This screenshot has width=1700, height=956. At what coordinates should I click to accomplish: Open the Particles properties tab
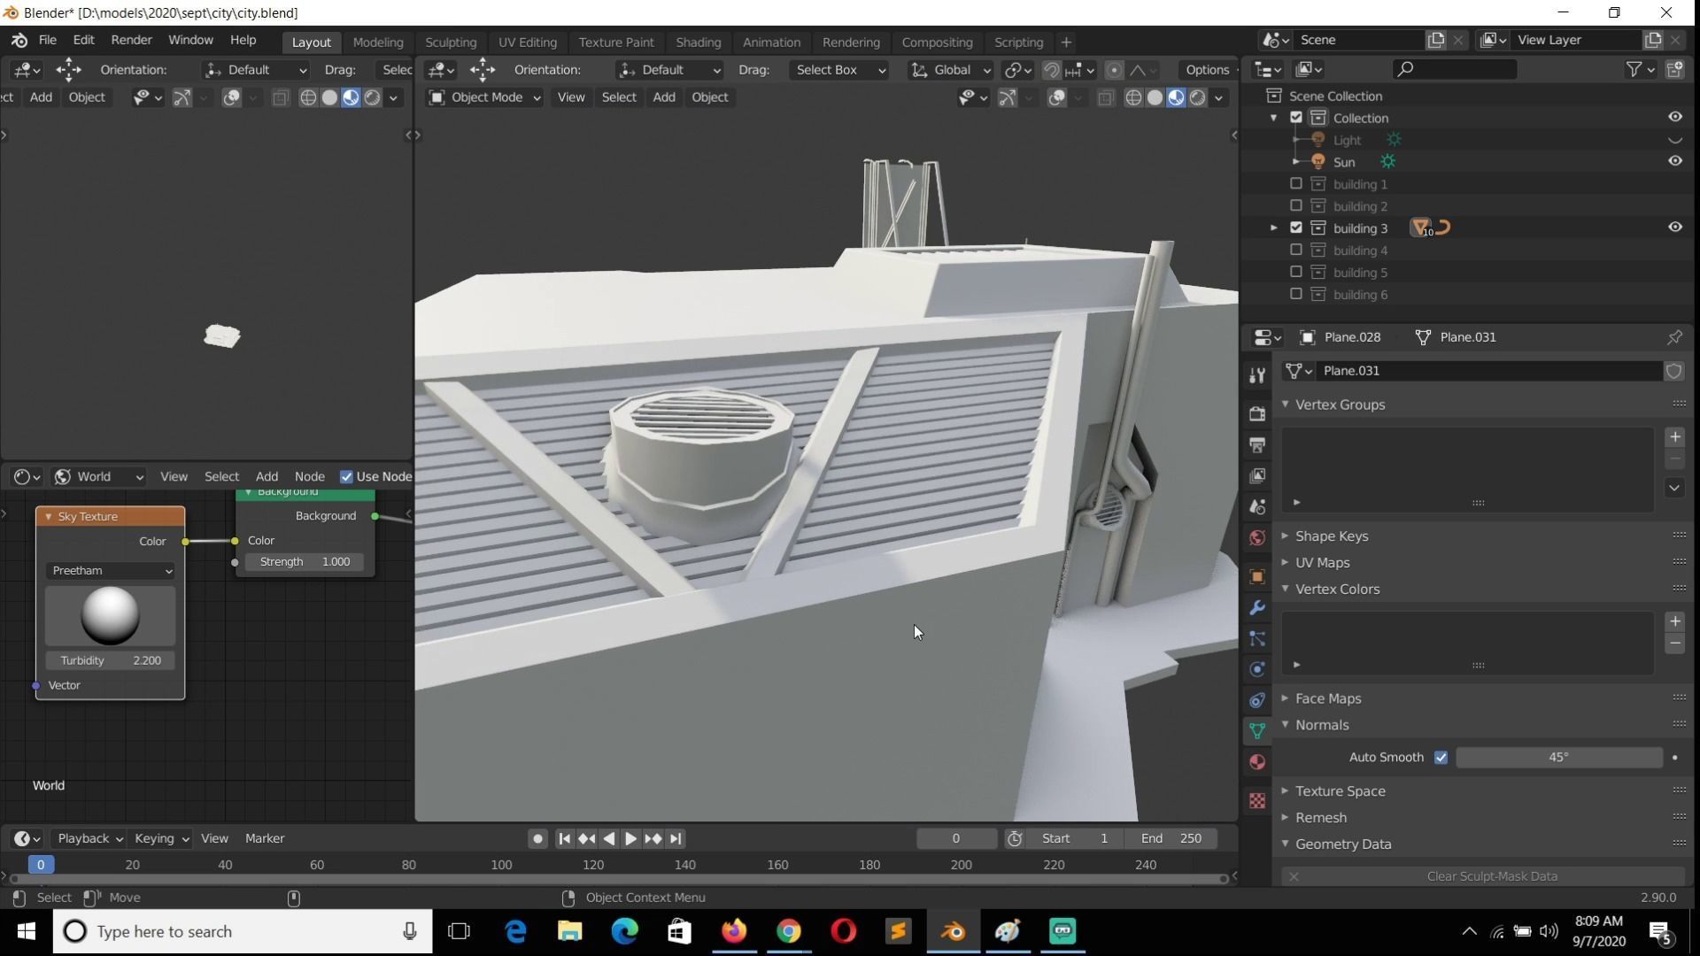(1256, 638)
